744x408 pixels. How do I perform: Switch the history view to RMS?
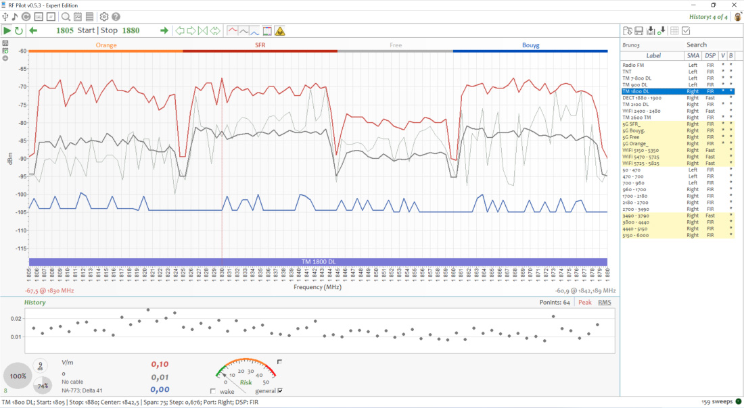pyautogui.click(x=604, y=302)
